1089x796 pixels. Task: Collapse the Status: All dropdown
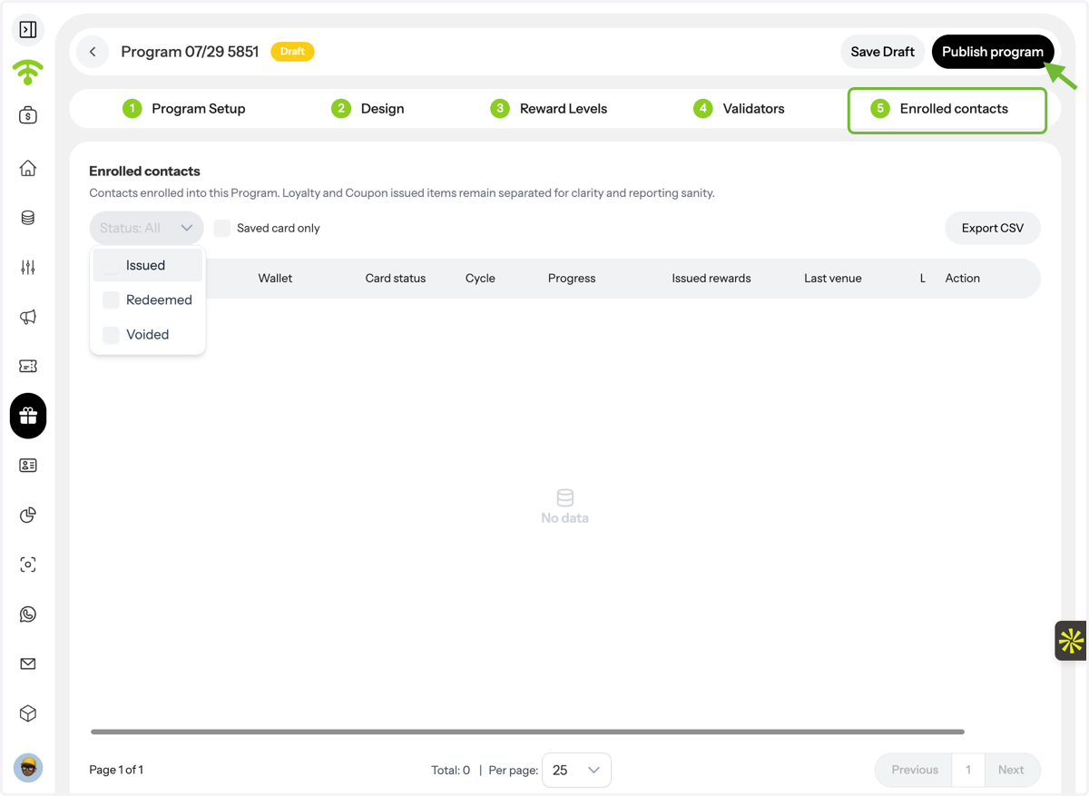click(x=146, y=228)
